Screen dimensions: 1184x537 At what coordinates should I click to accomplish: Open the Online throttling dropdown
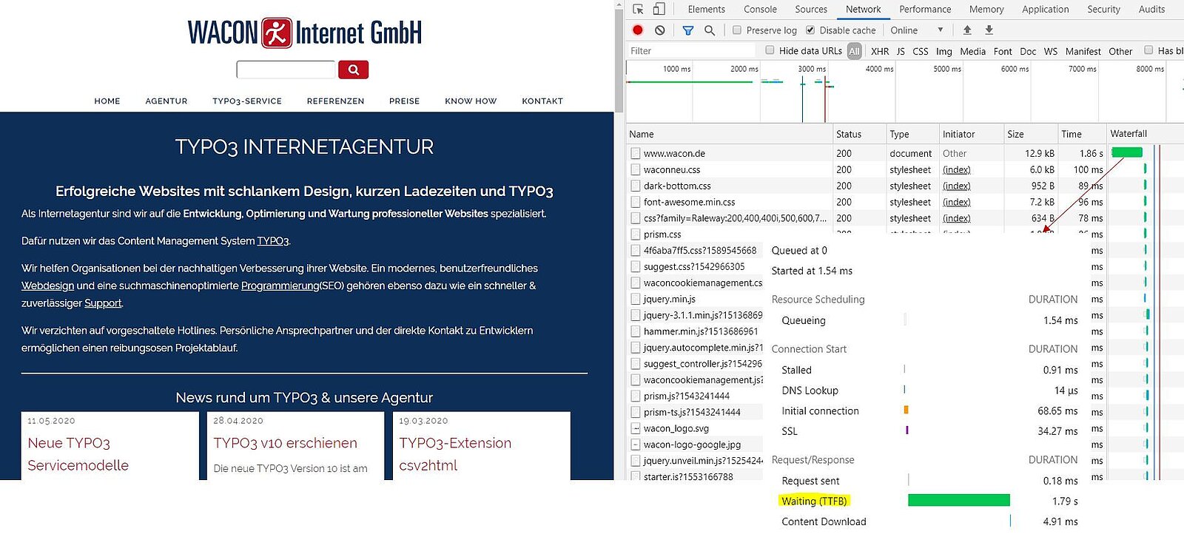(916, 30)
